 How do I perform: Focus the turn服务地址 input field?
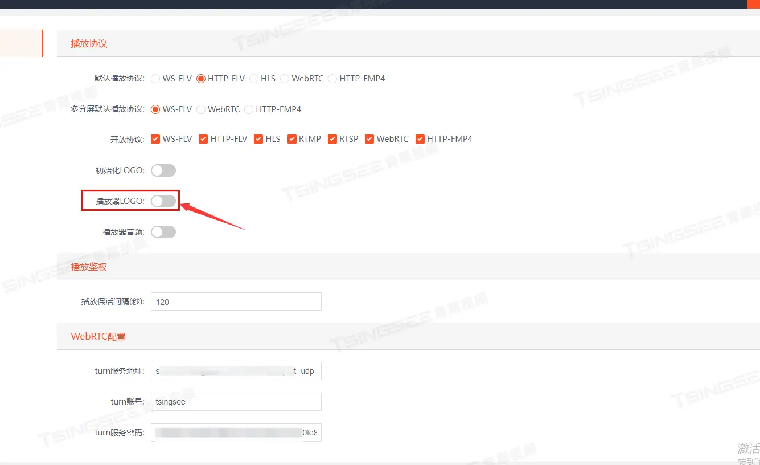pos(236,371)
